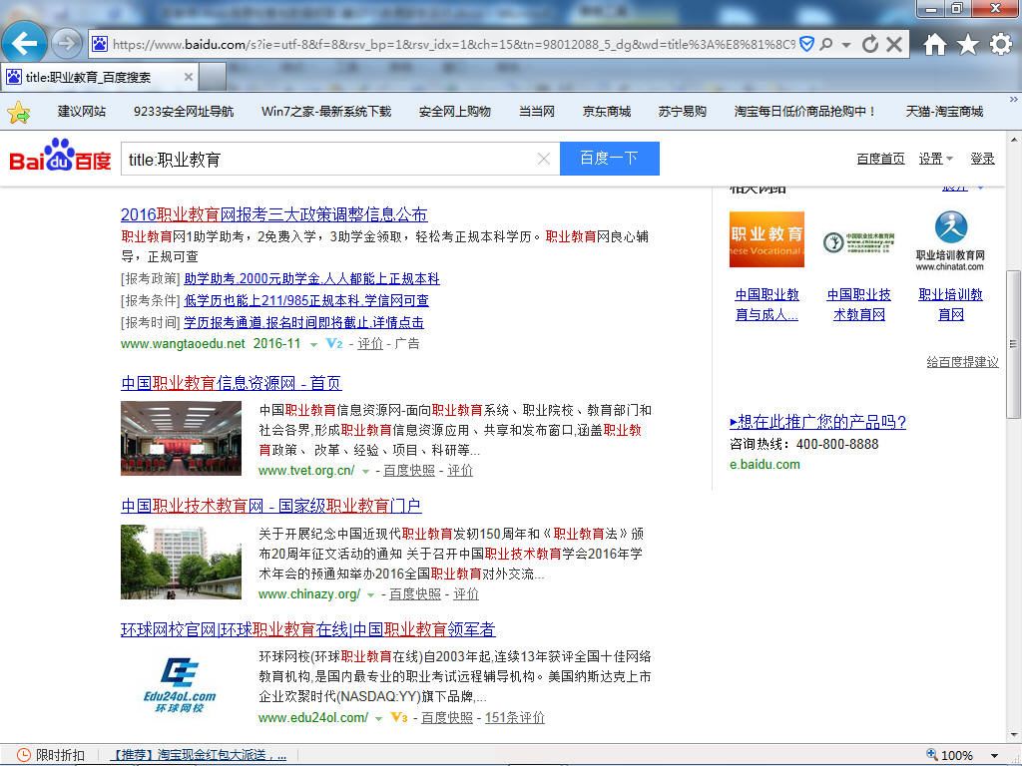Click the magnifier search icon in address bar

826,44
